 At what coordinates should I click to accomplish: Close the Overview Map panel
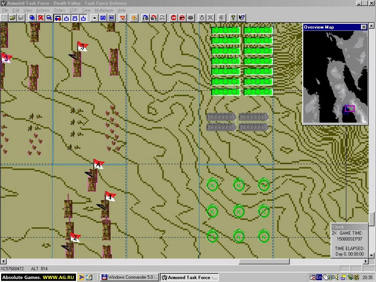pyautogui.click(x=364, y=27)
